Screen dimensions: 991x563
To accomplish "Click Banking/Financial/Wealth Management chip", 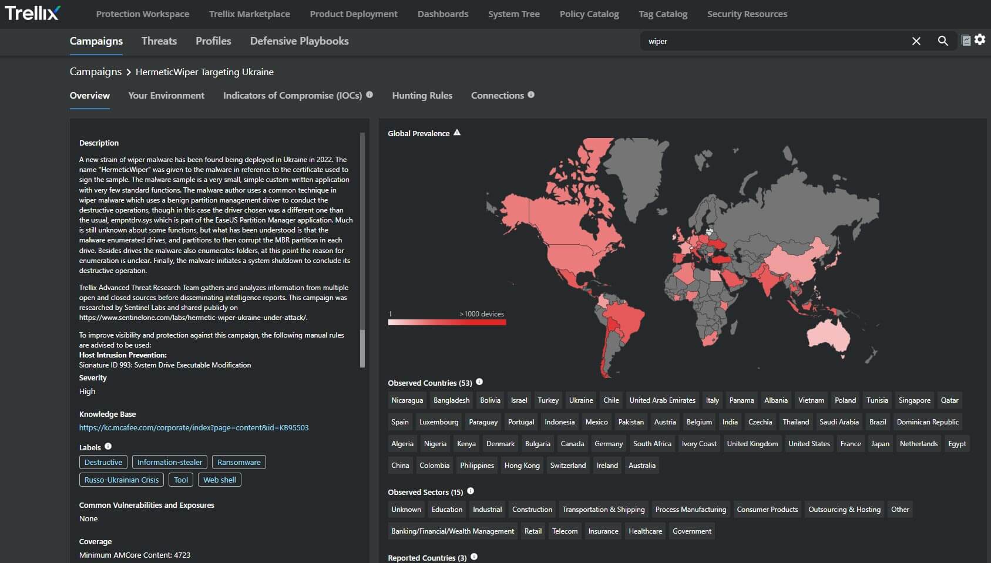I will coord(452,531).
